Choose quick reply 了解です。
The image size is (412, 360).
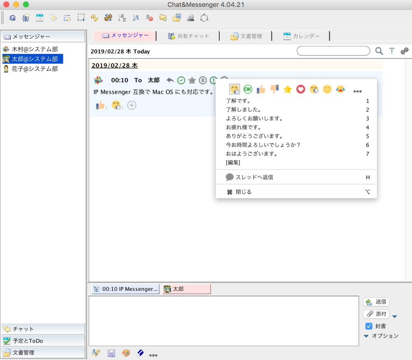(296, 101)
